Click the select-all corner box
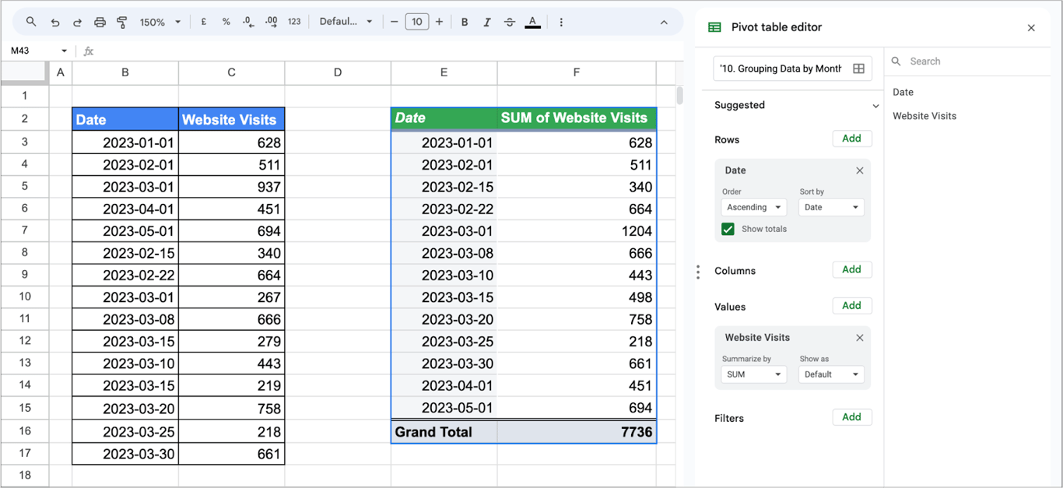Screen dimensions: 1063x488 24,72
